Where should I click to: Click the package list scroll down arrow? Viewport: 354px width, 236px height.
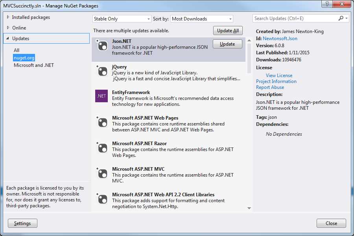249,208
